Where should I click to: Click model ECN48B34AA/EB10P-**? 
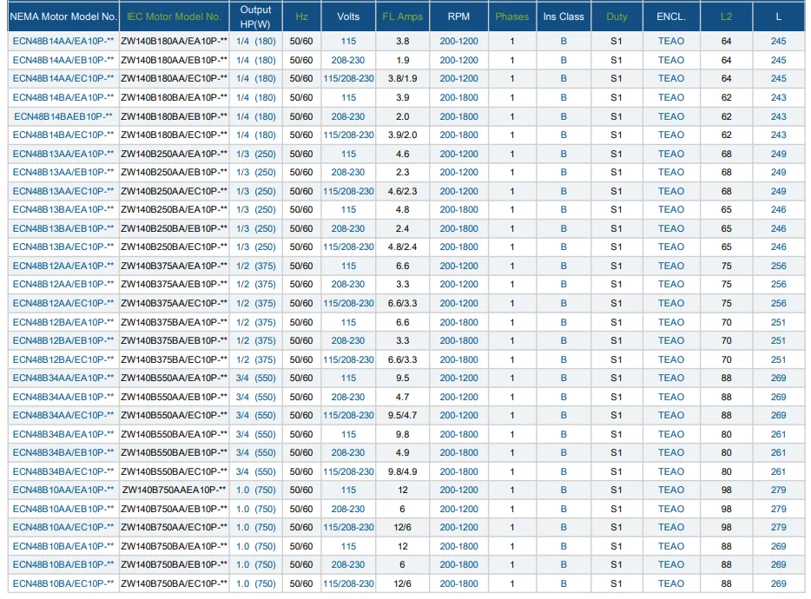point(63,397)
